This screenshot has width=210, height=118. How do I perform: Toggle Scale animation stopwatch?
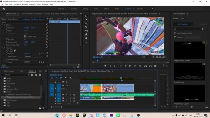pyautogui.click(x=7, y=30)
